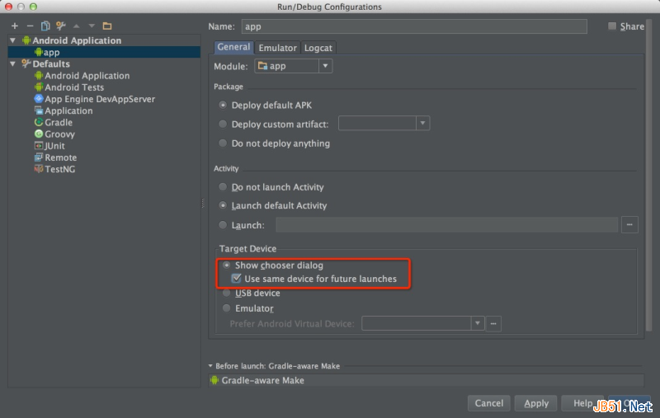
Task: Select Do not deploy anything radio
Action: click(223, 143)
